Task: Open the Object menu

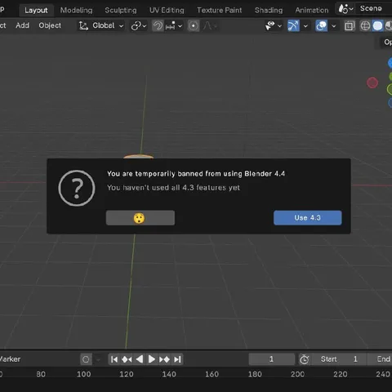Action: [50, 25]
